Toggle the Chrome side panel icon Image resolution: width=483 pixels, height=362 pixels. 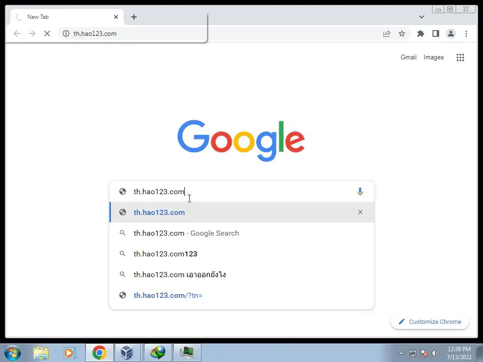coord(435,33)
